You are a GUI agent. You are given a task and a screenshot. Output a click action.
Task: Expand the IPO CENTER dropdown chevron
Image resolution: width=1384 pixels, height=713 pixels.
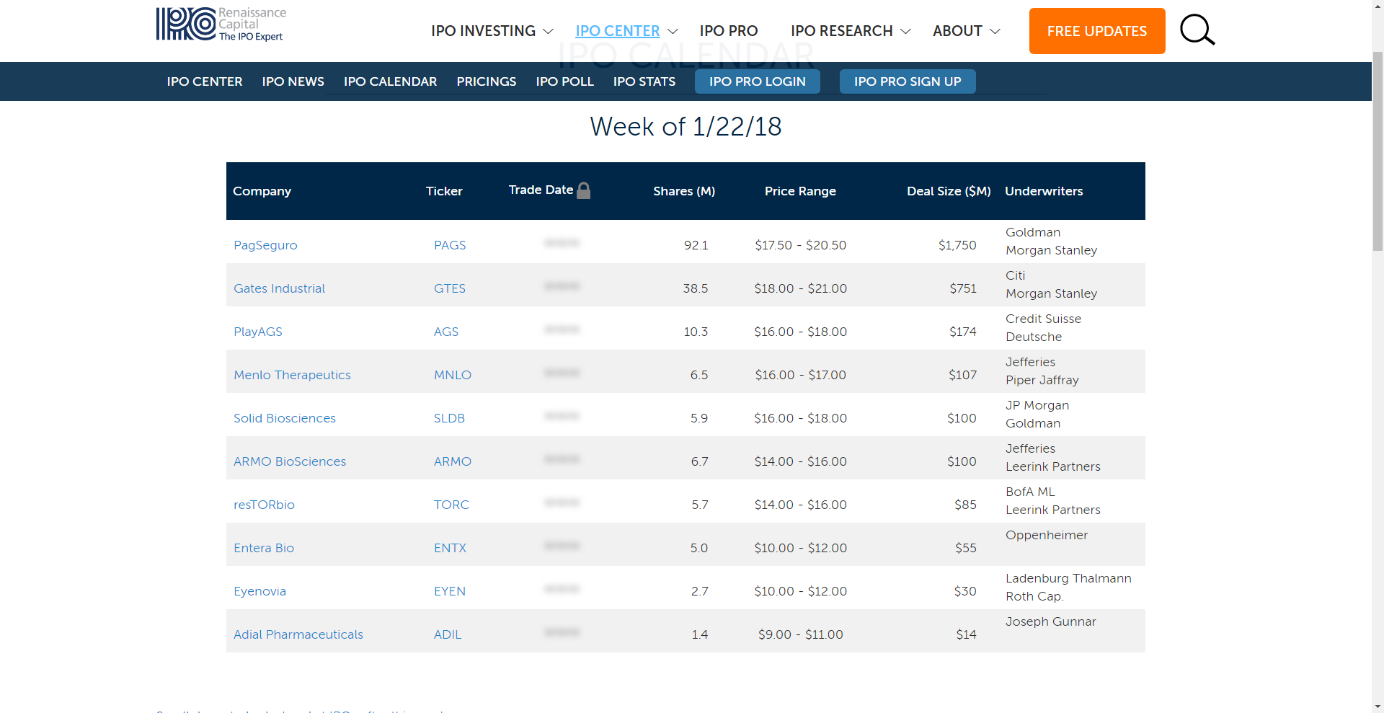pos(673,32)
